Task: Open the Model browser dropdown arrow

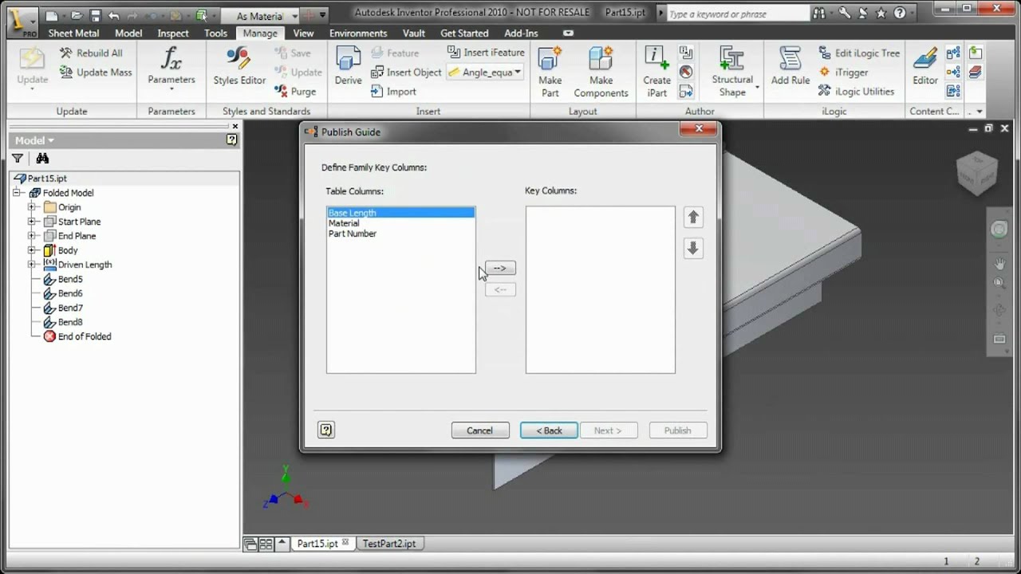Action: (51, 140)
